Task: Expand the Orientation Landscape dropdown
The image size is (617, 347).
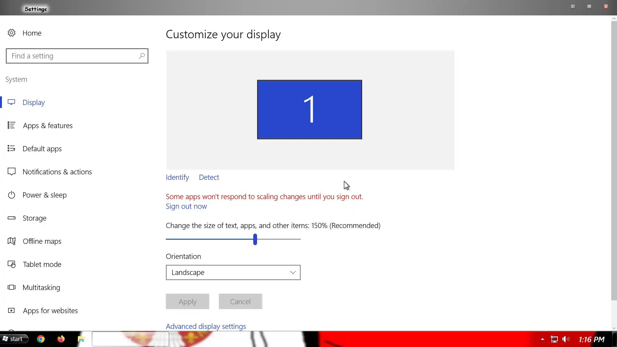Action: pos(233,272)
